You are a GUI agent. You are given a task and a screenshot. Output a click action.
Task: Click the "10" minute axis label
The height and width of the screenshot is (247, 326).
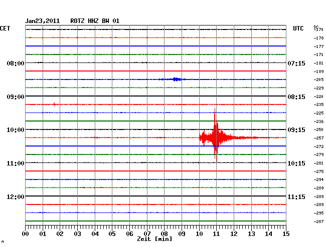tap(199, 234)
